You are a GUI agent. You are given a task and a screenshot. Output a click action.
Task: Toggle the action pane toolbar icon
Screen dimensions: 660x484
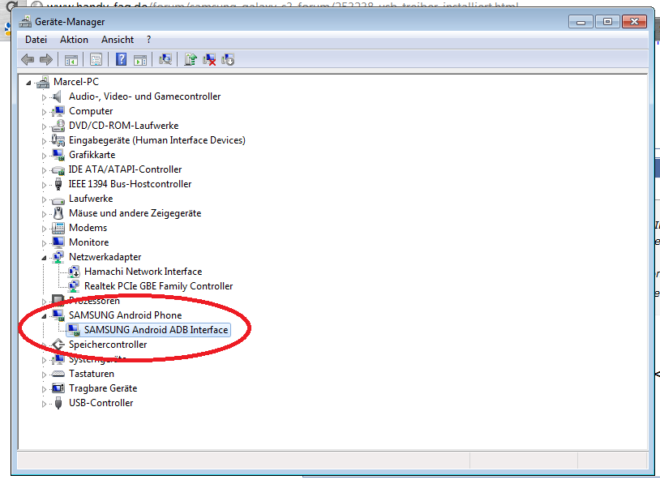[140, 60]
